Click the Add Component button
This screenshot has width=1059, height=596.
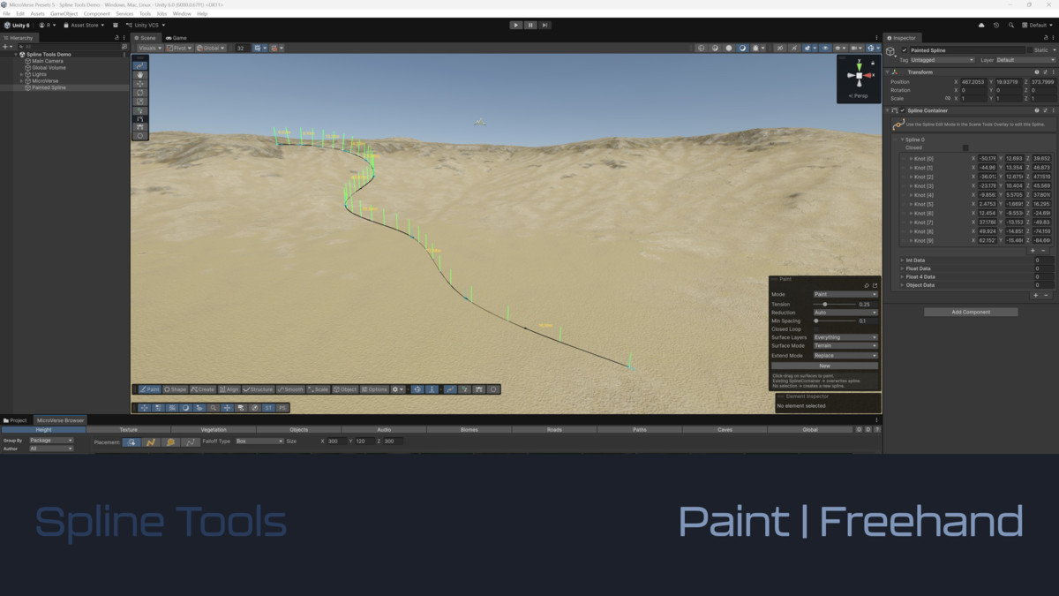click(971, 312)
